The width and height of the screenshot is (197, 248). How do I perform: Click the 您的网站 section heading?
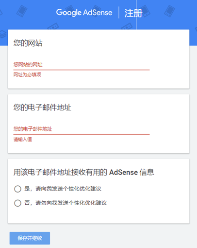point(28,43)
